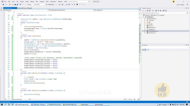Collapse the LoadItems method outlining marker
Viewport: 190px width, 106px height.
(13, 36)
